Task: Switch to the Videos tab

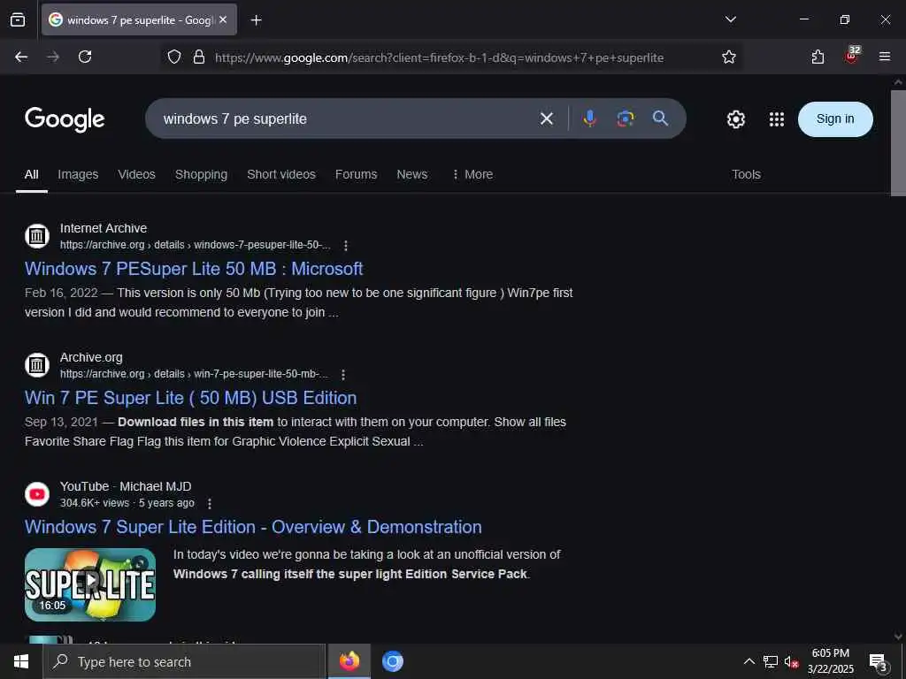Action: coord(136,174)
